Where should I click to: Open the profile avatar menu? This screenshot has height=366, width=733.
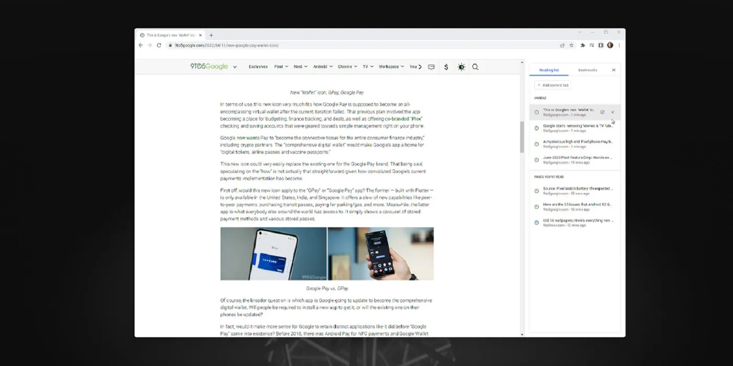[610, 45]
